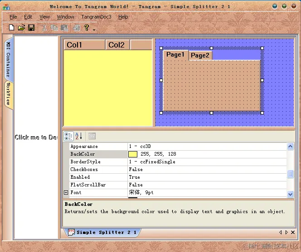Switch to the Page1 tab
Image resolution: width=301 pixels, height=252 pixels.
(175, 55)
